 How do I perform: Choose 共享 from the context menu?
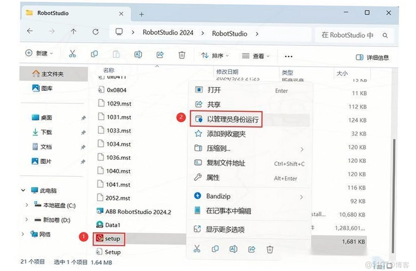(x=250, y=105)
